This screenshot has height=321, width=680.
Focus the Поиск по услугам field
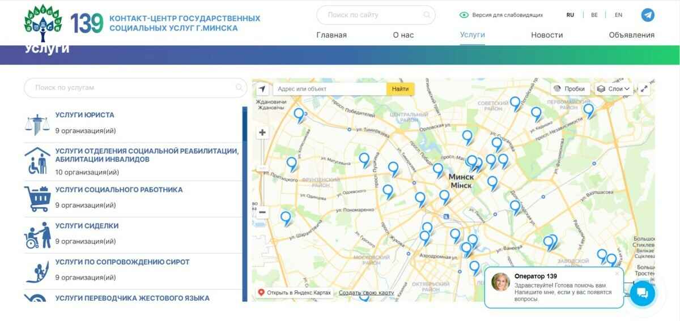pyautogui.click(x=135, y=88)
